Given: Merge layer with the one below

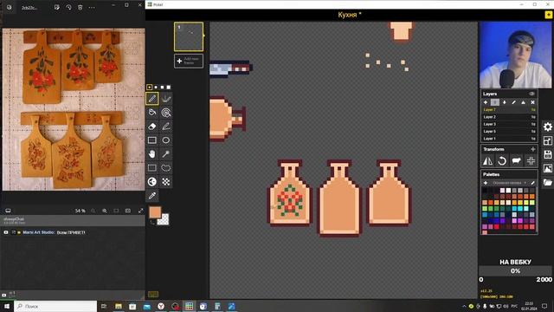Looking at the screenshot, I should [523, 102].
